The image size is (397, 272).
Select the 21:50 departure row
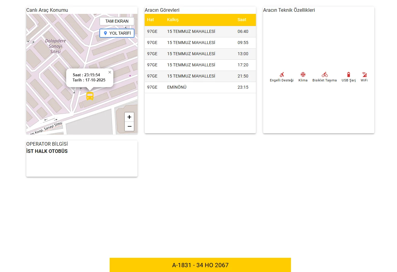pyautogui.click(x=200, y=76)
